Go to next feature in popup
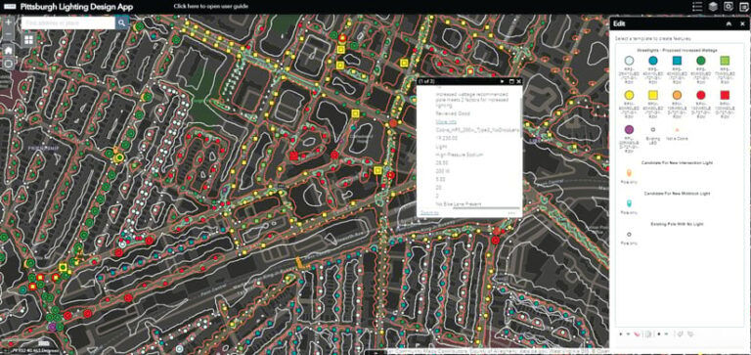This screenshot has width=751, height=355. (503, 82)
